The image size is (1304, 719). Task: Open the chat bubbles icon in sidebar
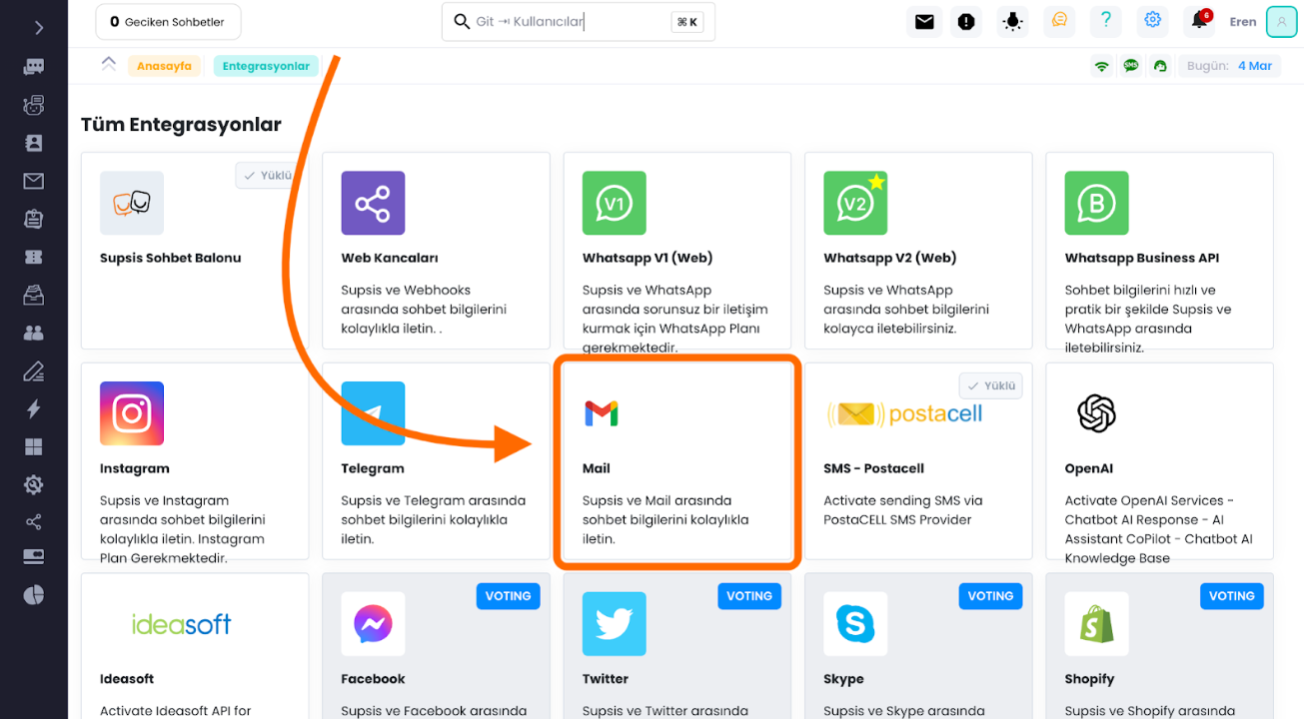pos(34,67)
